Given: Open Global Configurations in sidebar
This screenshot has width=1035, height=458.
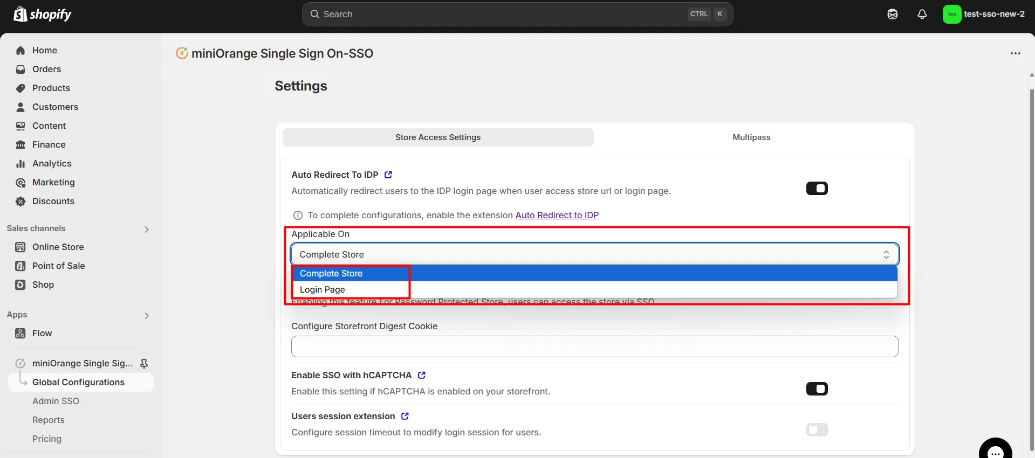Looking at the screenshot, I should point(81,382).
